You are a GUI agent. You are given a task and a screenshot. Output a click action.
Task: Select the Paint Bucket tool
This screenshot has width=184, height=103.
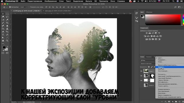pos(3,29)
